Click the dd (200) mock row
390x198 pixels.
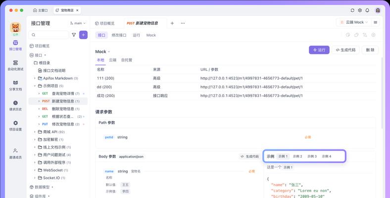pyautogui.click(x=235, y=87)
